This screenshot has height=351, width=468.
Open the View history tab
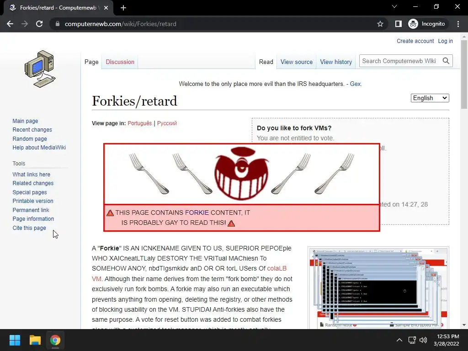click(x=336, y=62)
